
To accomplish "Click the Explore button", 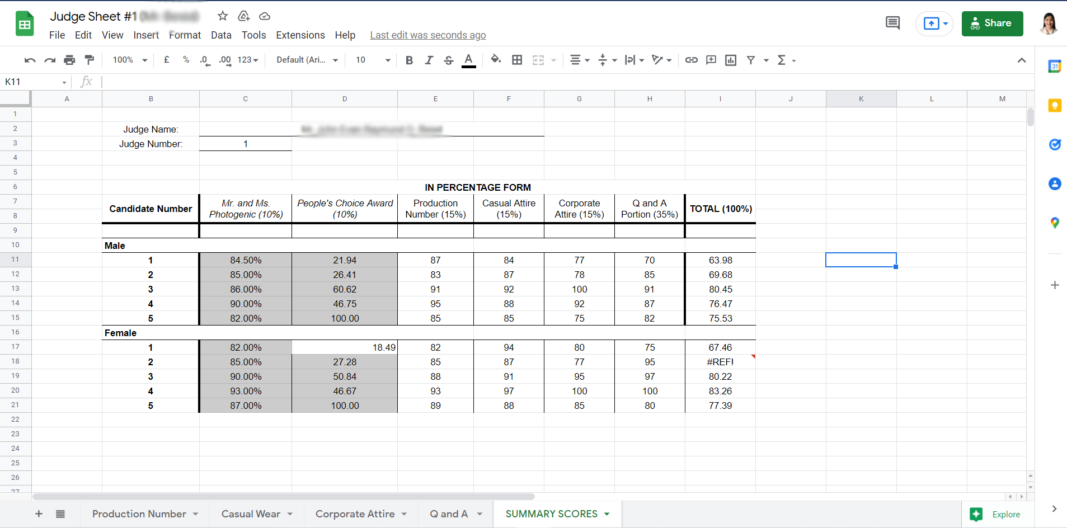I will 997,515.
